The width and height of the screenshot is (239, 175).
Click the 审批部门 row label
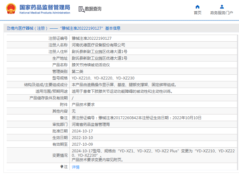tap(60, 125)
